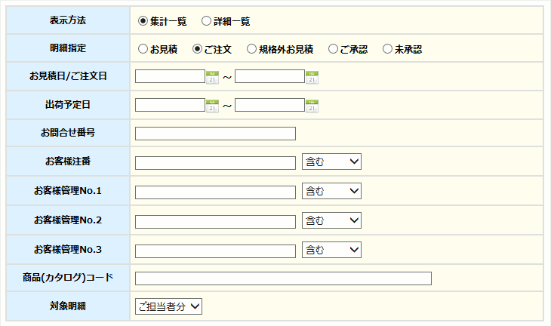Image resolution: width=551 pixels, height=326 pixels.
Task: Open calendar for 出荷予定日 start date
Action: (212, 106)
